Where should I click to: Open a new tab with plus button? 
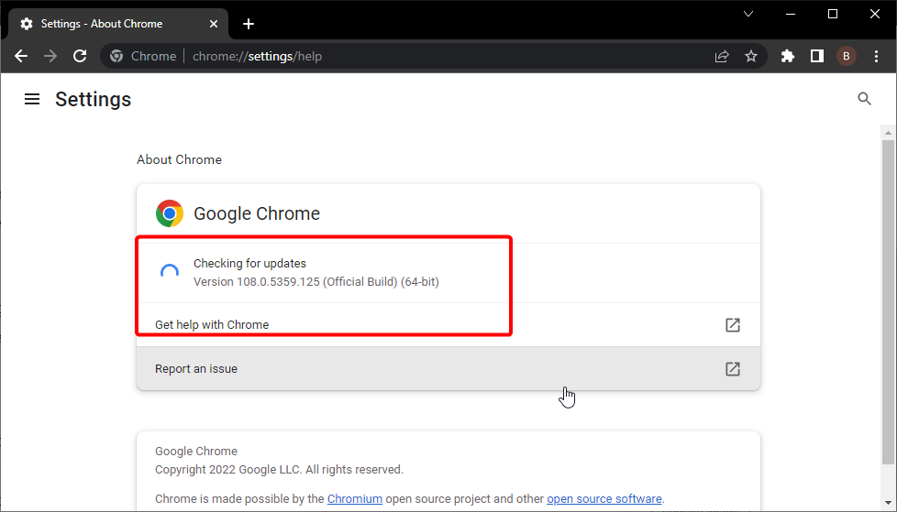pyautogui.click(x=248, y=24)
